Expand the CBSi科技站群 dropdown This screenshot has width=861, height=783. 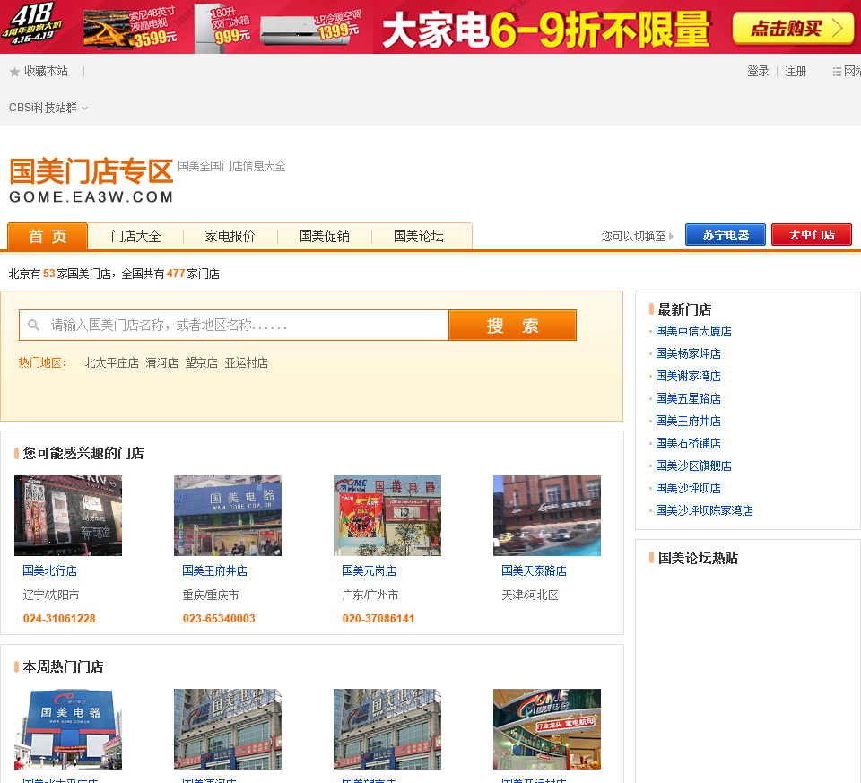tap(48, 108)
